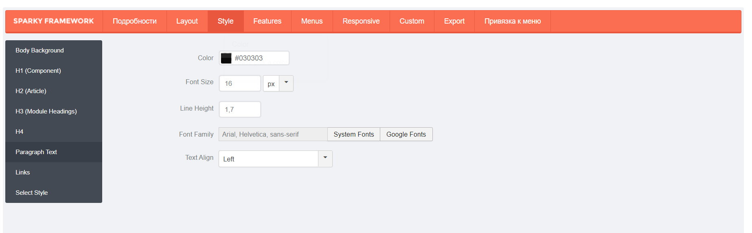Image resolution: width=752 pixels, height=233 pixels.
Task: Switch to the Layout tab
Action: (x=187, y=21)
